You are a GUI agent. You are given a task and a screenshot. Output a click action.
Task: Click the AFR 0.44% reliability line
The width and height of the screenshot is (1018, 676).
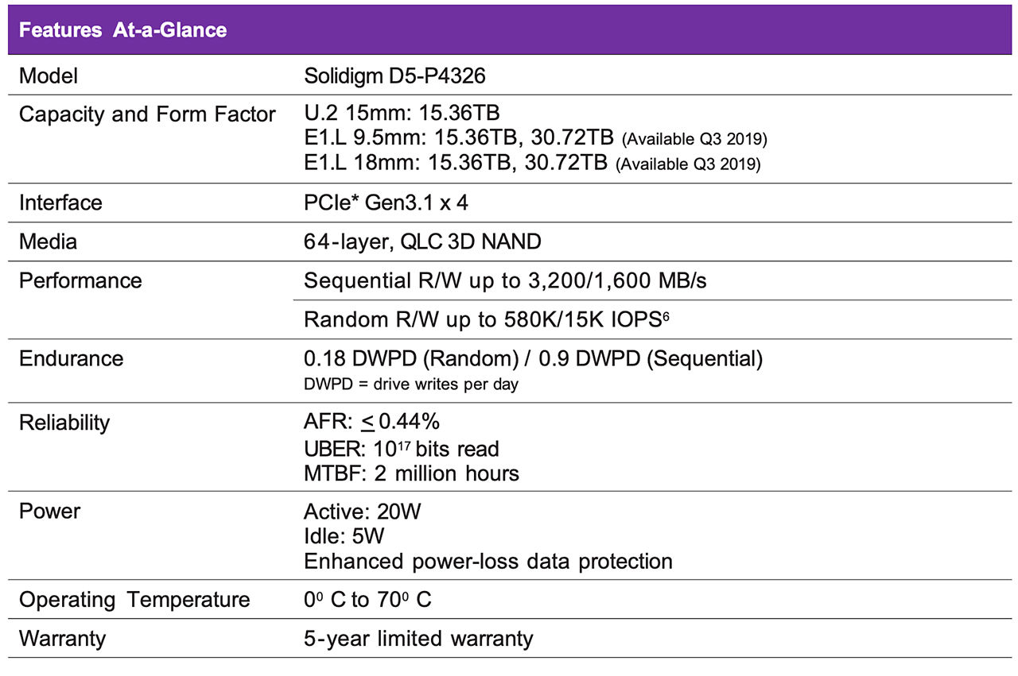[x=371, y=422]
